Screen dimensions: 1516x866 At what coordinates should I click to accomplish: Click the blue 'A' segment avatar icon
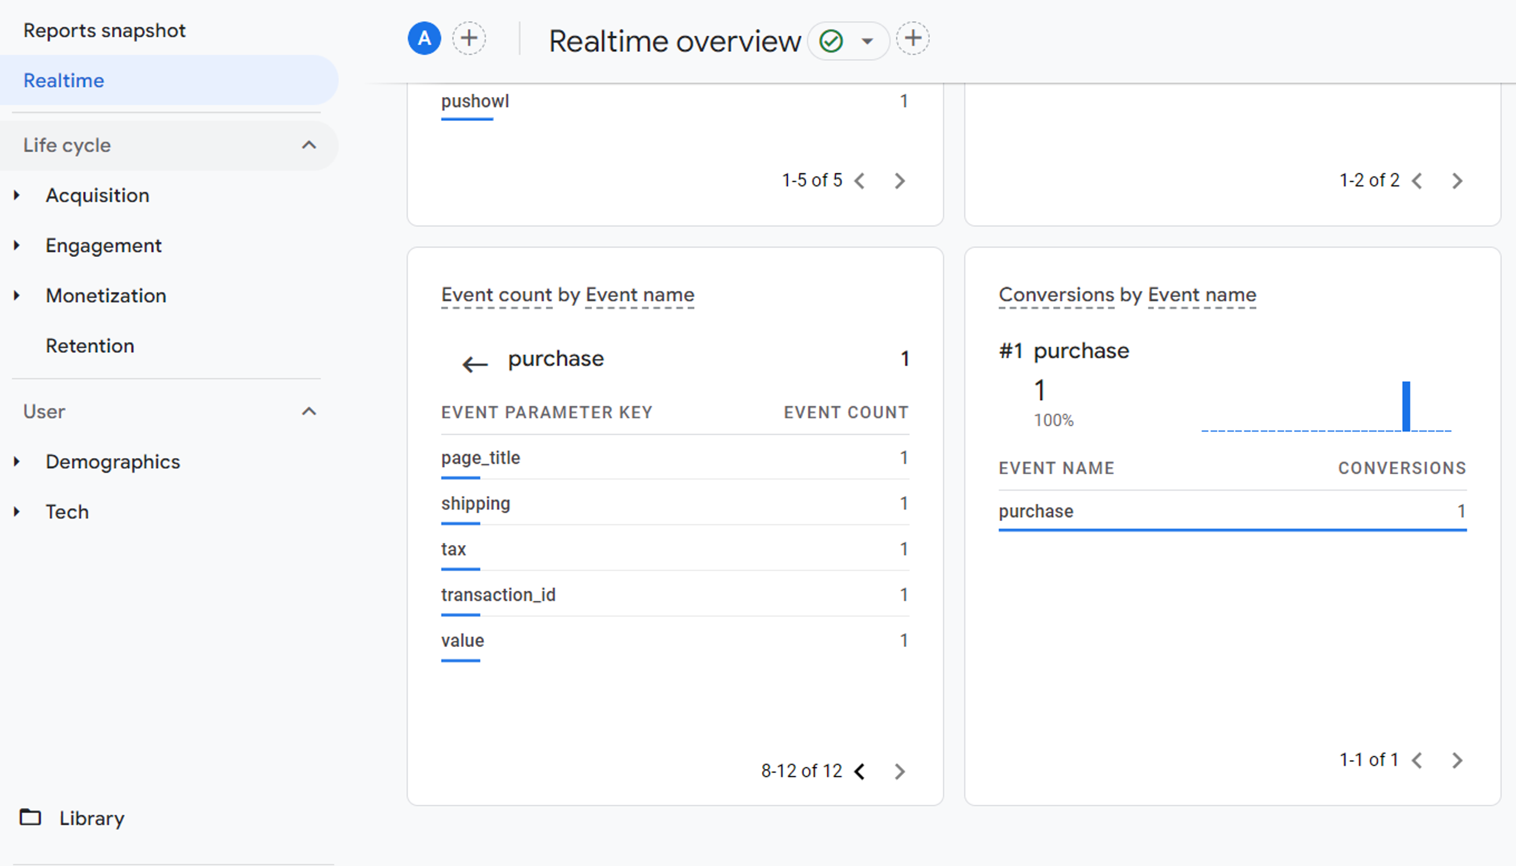pyautogui.click(x=424, y=38)
